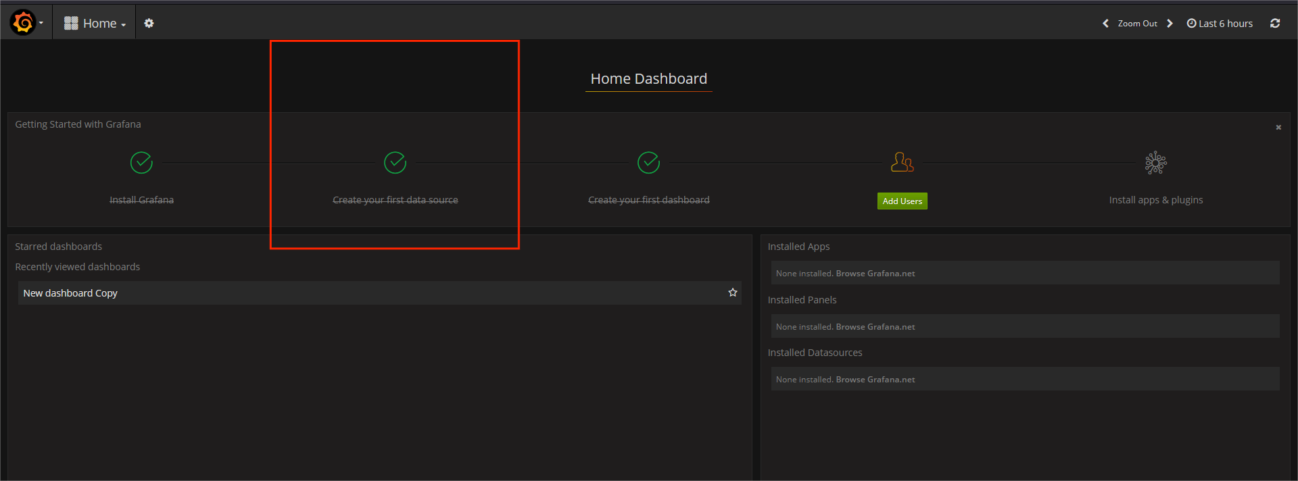Browse Grafana.net under Installed Datasources
Screen dimensions: 1298x481
pyautogui.click(x=875, y=380)
